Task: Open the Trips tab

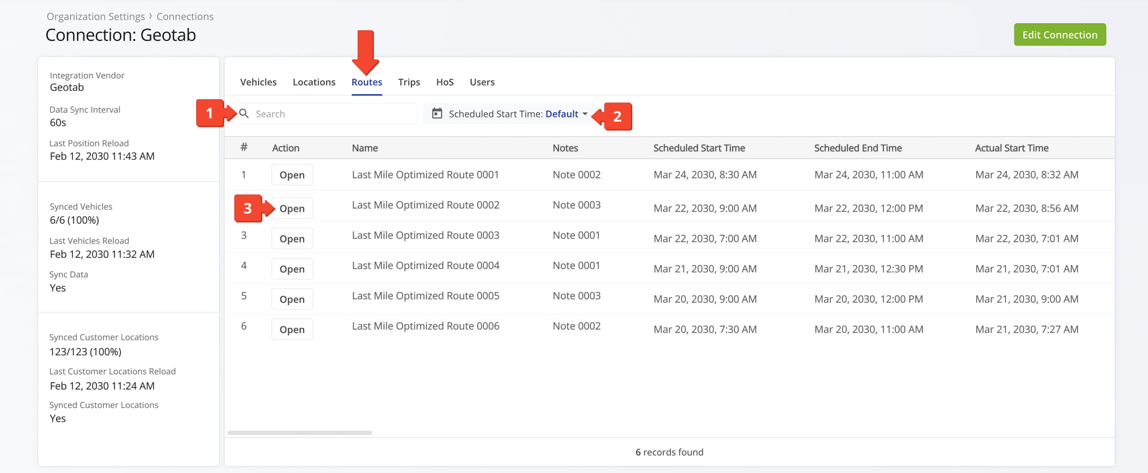Action: (409, 82)
